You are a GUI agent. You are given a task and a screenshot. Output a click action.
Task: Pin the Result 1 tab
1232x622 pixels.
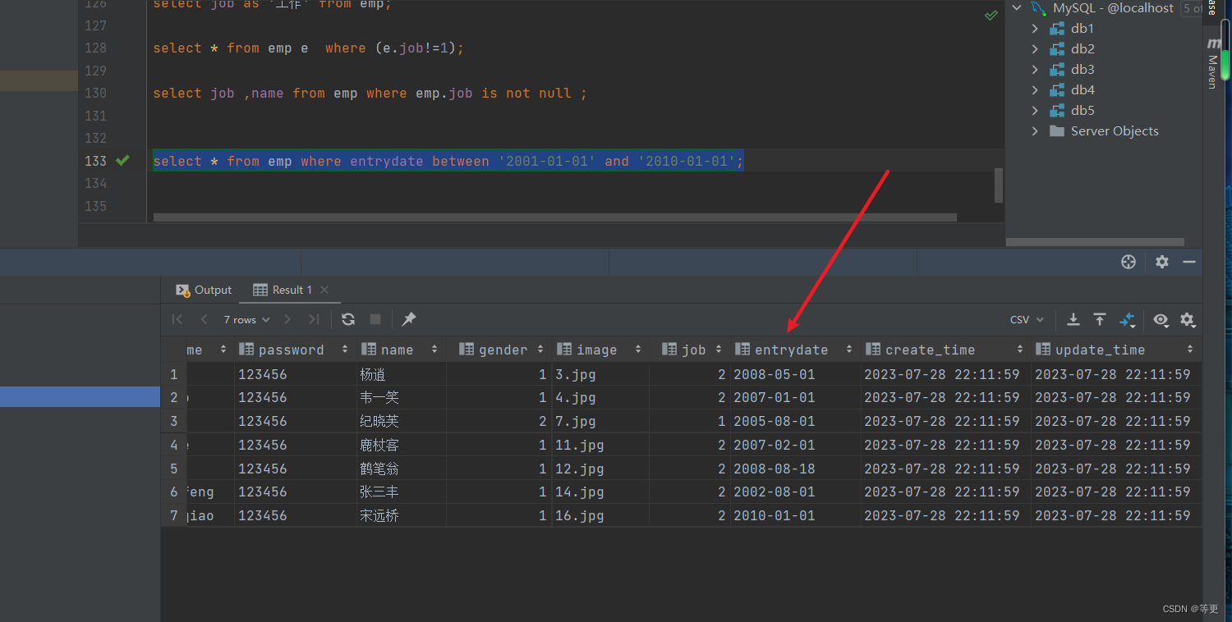409,319
